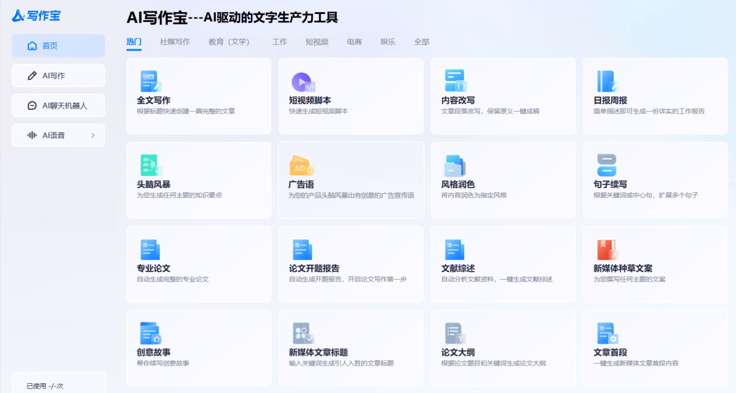Viewport: 736px width, 393px height.
Task: Select the 全部 category tab
Action: click(421, 42)
